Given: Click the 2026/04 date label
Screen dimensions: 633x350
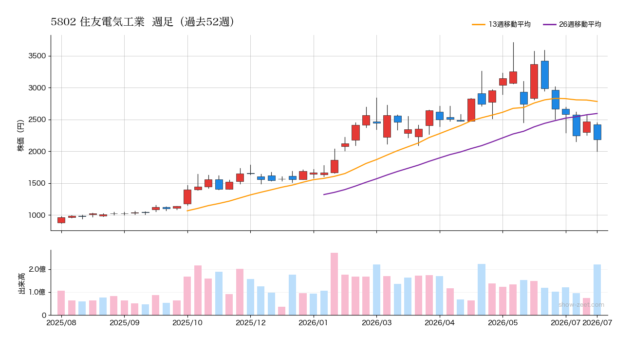Looking at the screenshot, I should point(440,322).
